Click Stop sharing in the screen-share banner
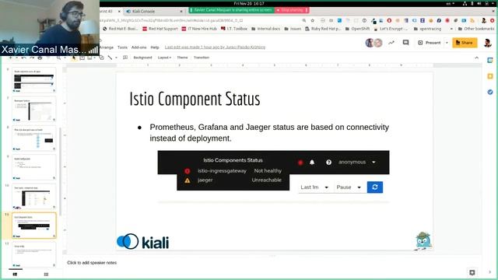Screen dimensions: 498x280 (x=292, y=10)
